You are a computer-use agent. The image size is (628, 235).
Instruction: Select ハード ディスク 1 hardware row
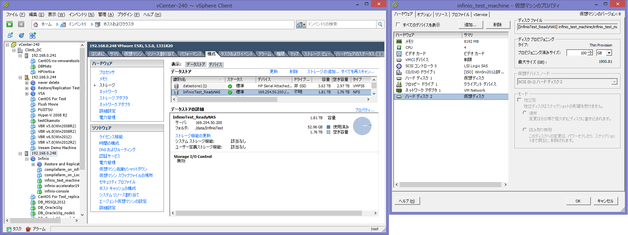click(x=451, y=78)
